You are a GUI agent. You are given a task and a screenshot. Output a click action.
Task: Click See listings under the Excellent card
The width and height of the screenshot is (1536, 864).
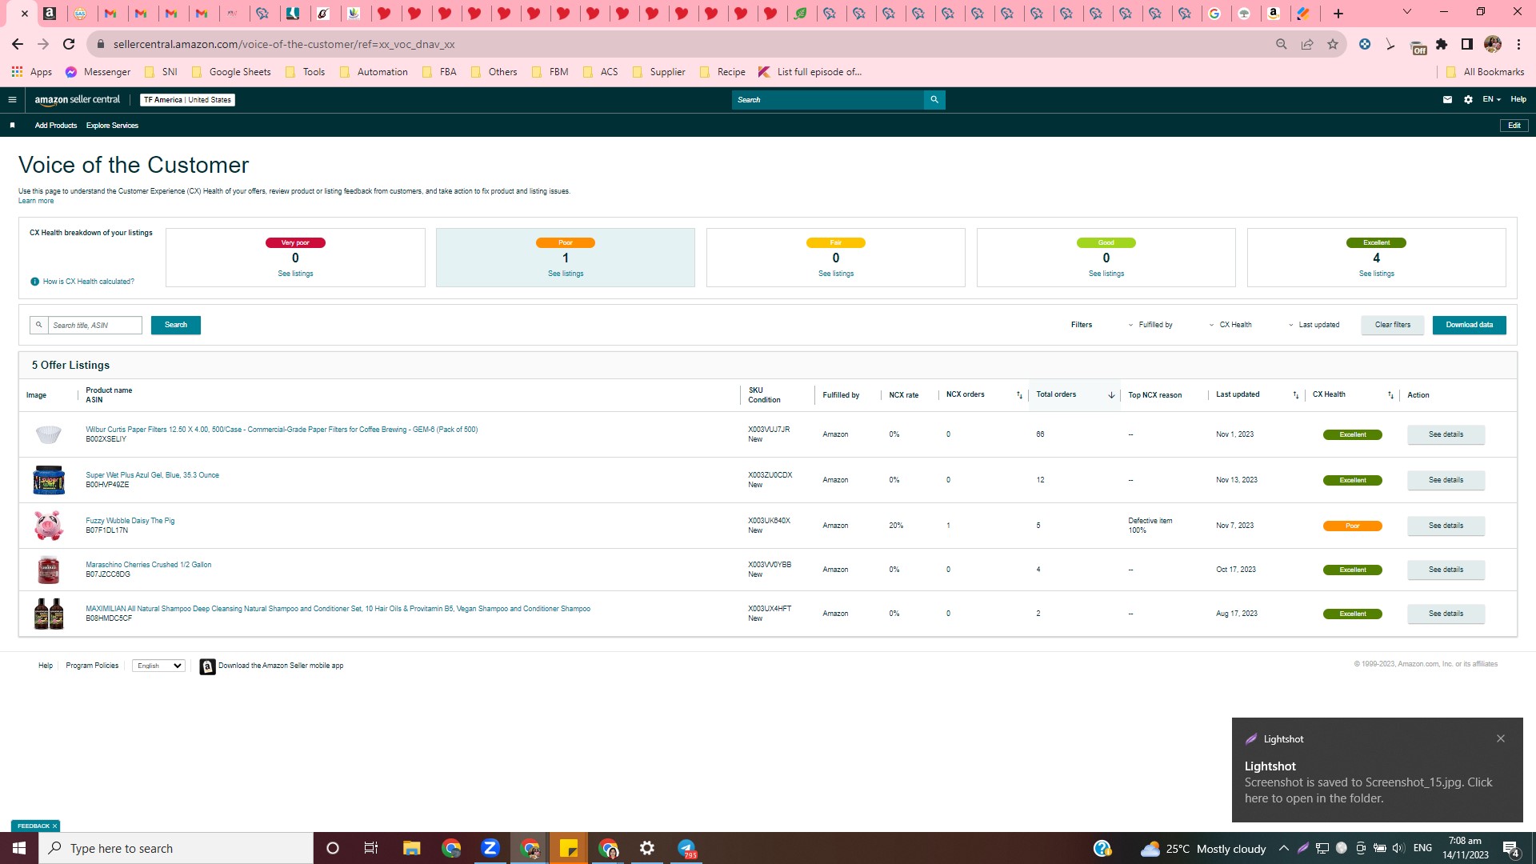coord(1377,274)
